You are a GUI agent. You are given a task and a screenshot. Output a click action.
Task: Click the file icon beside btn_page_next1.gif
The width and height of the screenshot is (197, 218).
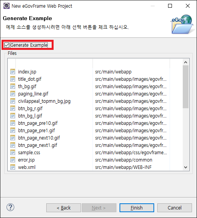(x=13, y=145)
